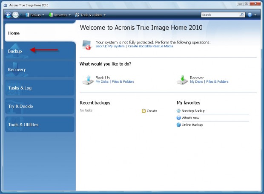Screen dimensions: 264x194
Task: Open the Backup toolbar dropdown menu
Action: coord(34,14)
